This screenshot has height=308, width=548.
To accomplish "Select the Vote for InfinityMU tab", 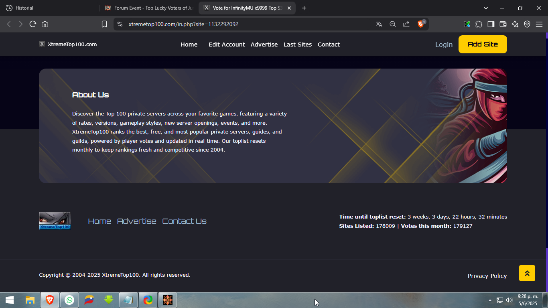I will click(247, 8).
